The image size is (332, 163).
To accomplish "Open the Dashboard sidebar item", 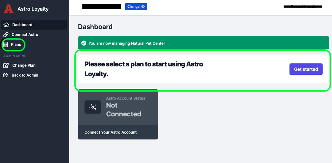I will point(22,25).
